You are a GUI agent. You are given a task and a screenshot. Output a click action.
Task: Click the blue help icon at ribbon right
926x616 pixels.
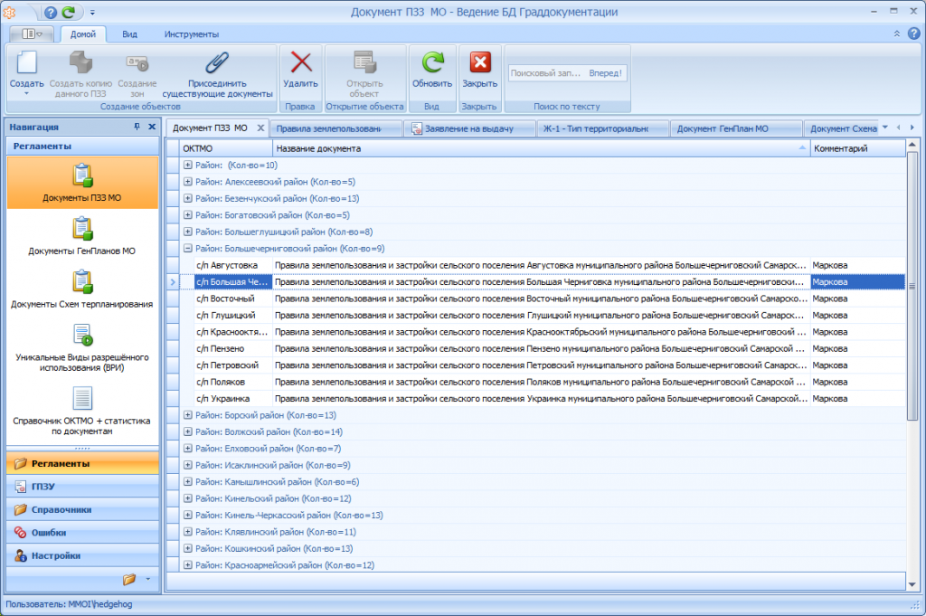pyautogui.click(x=913, y=33)
